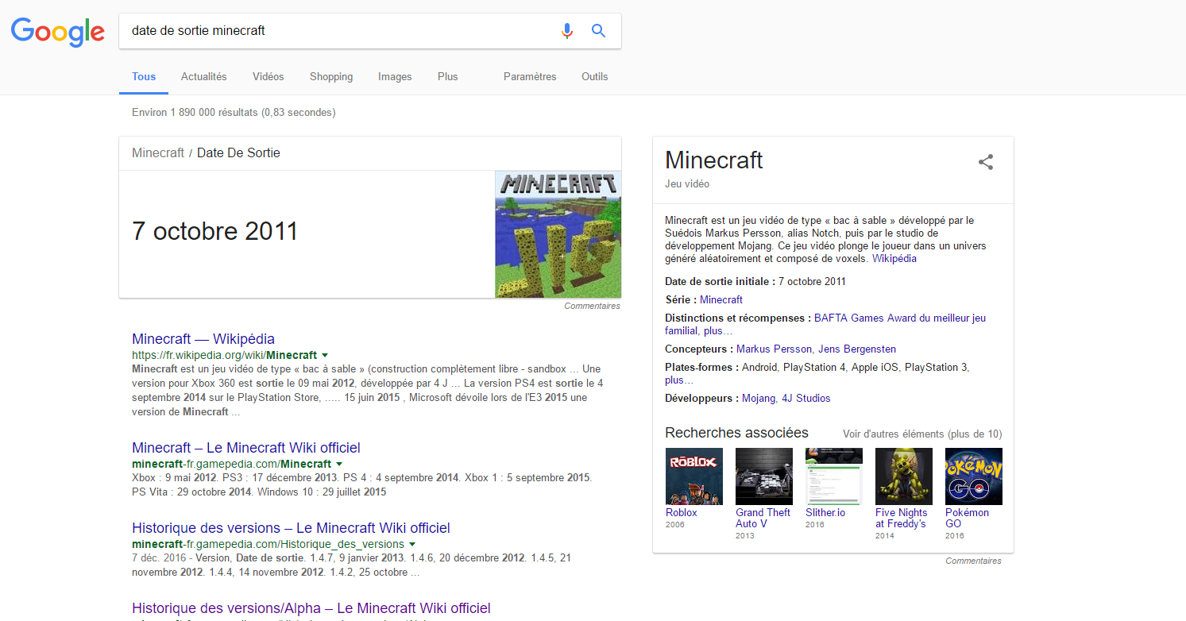Viewport: 1186px width, 621px height.
Task: Click 'Recherches associées' heading
Action: pos(736,433)
